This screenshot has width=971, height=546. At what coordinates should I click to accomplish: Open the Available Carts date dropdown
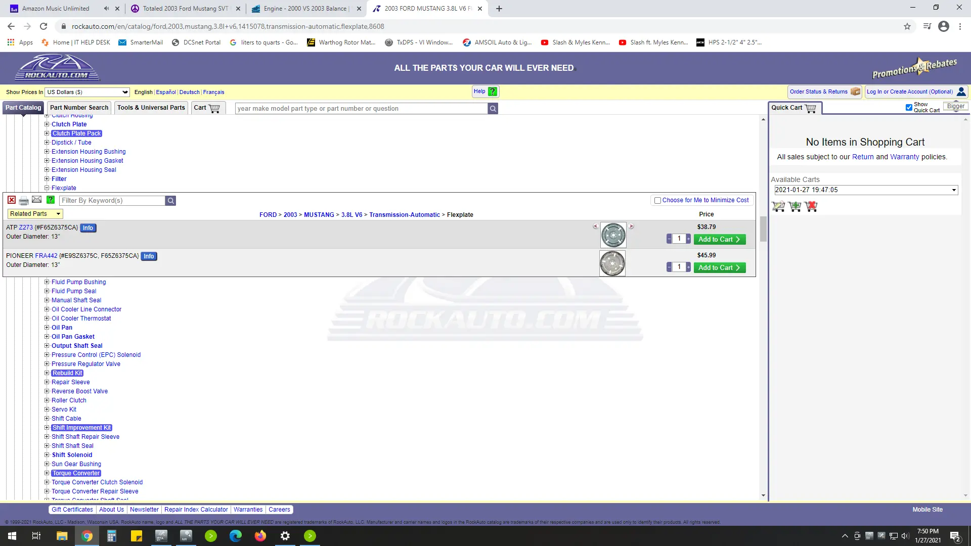[866, 190]
